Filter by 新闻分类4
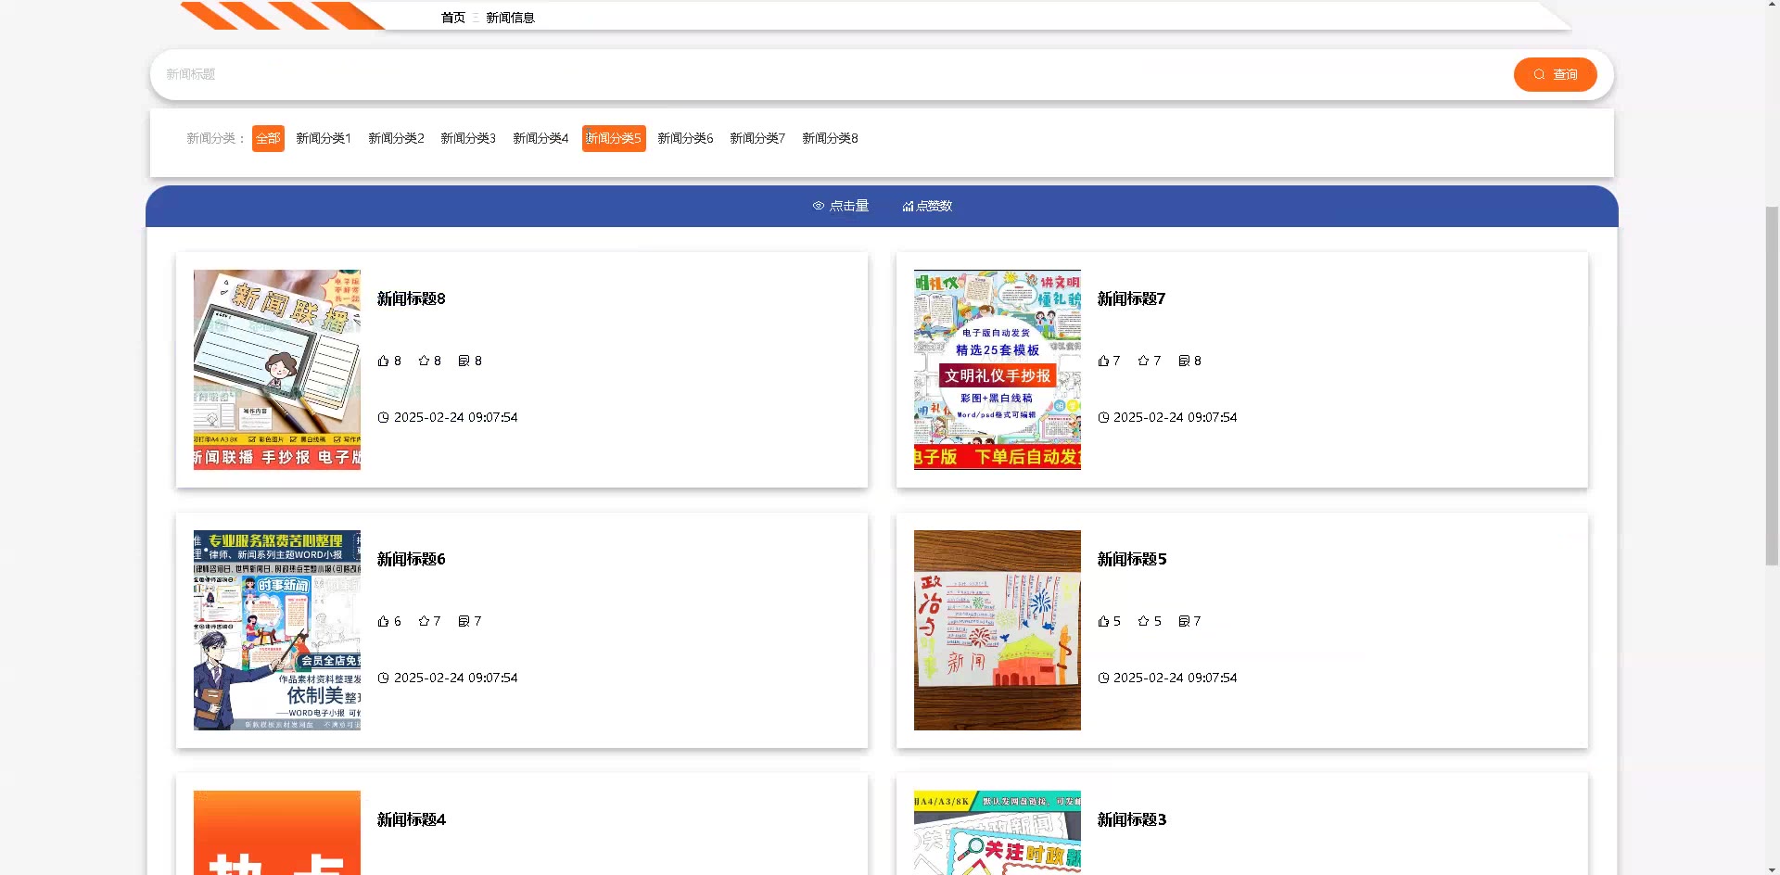The image size is (1780, 875). 540,138
